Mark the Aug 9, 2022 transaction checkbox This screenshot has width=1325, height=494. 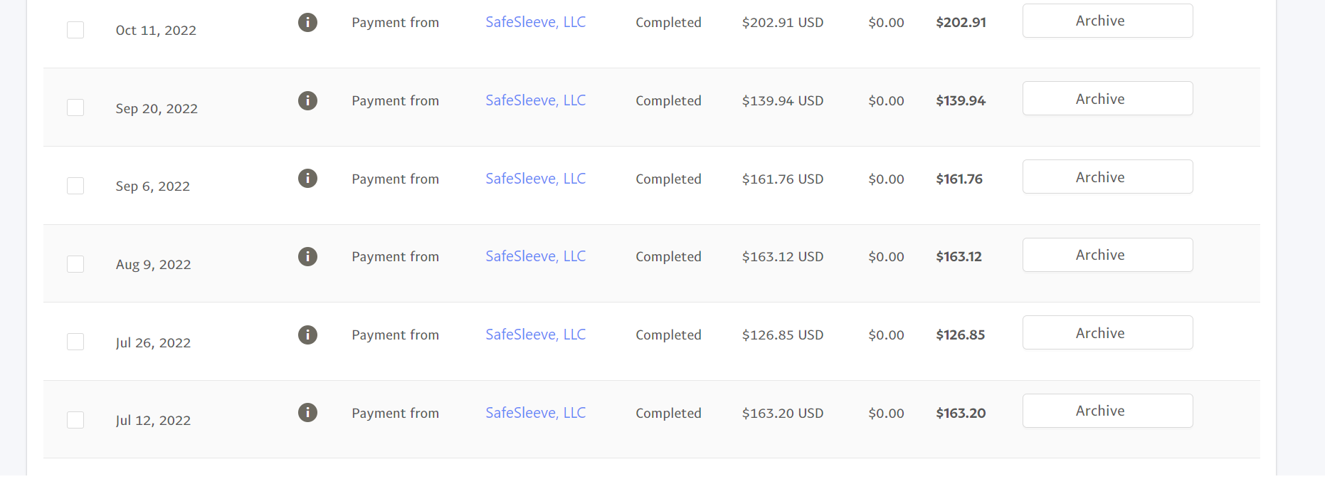click(75, 264)
